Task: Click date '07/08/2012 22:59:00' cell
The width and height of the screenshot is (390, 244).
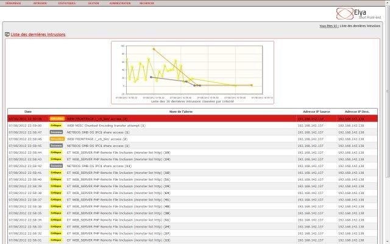Action: coord(26,126)
